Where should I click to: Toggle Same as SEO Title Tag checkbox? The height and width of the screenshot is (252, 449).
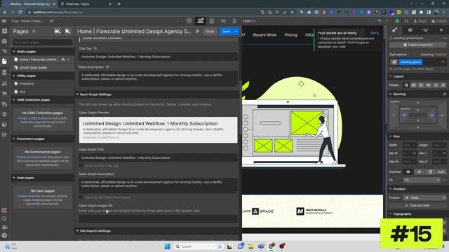point(81,166)
